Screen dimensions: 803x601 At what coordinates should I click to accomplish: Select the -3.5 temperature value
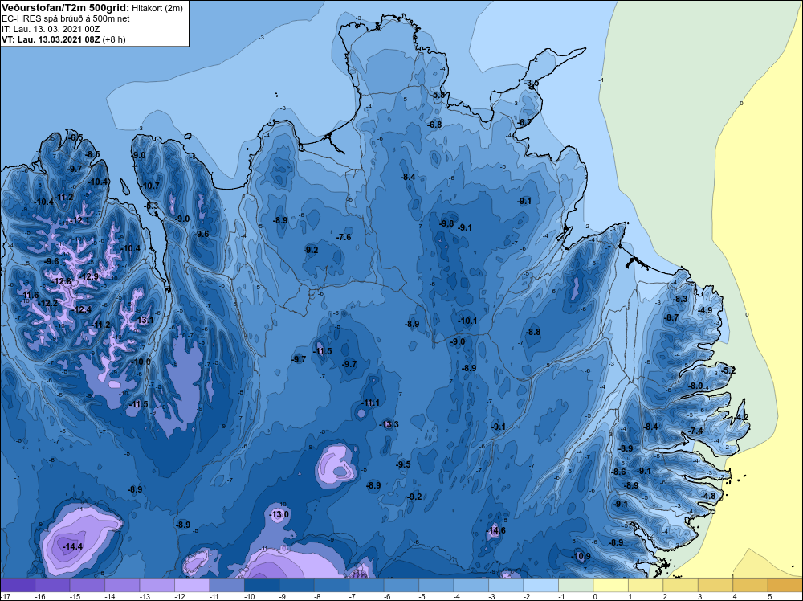point(532,83)
